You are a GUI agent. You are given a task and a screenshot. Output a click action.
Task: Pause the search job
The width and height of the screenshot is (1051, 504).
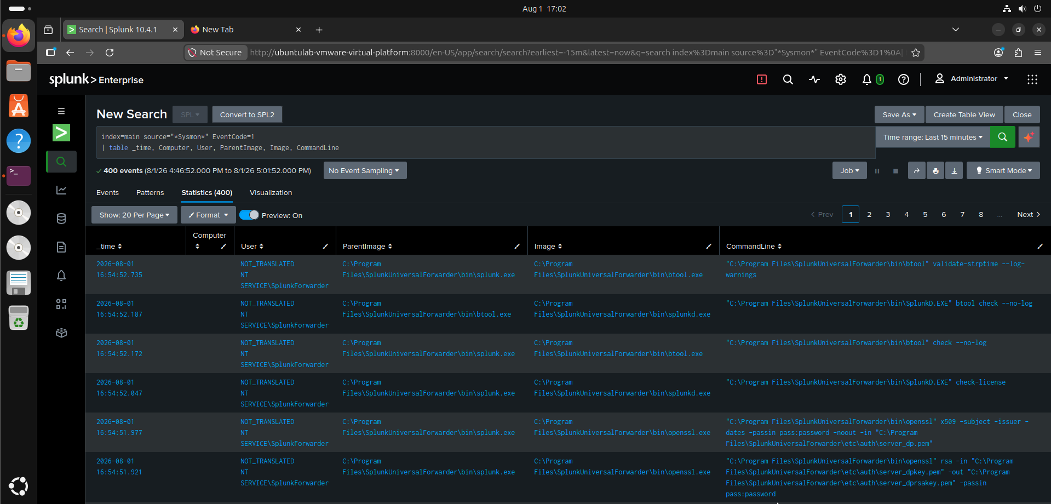[x=877, y=171]
